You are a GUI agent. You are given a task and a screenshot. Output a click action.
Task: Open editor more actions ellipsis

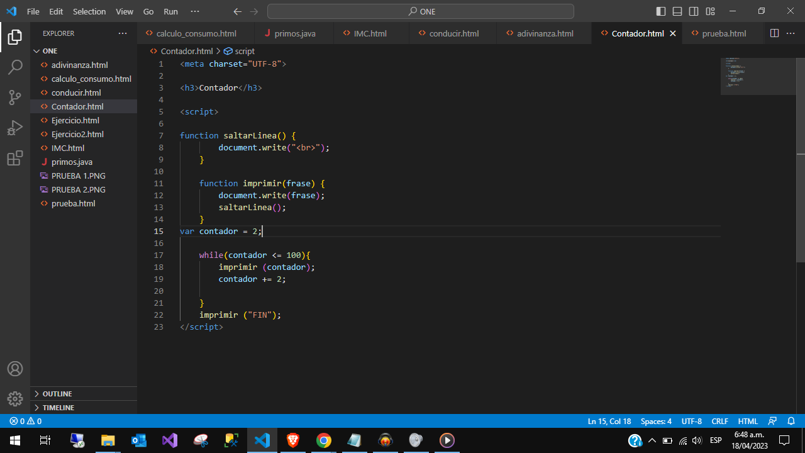tap(791, 33)
